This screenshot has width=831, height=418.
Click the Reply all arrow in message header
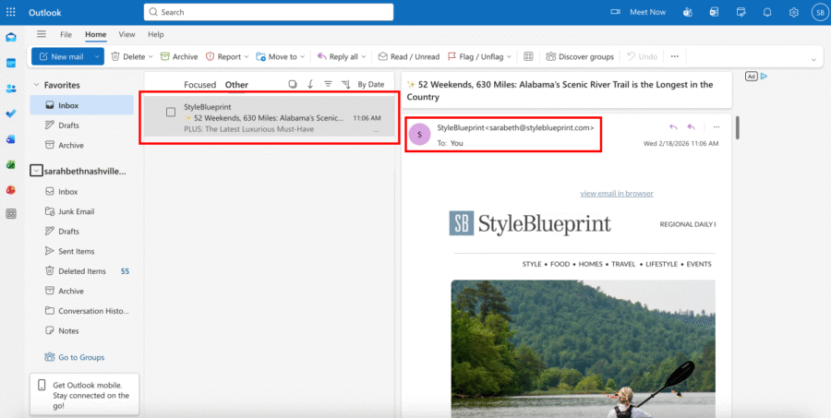coord(691,127)
